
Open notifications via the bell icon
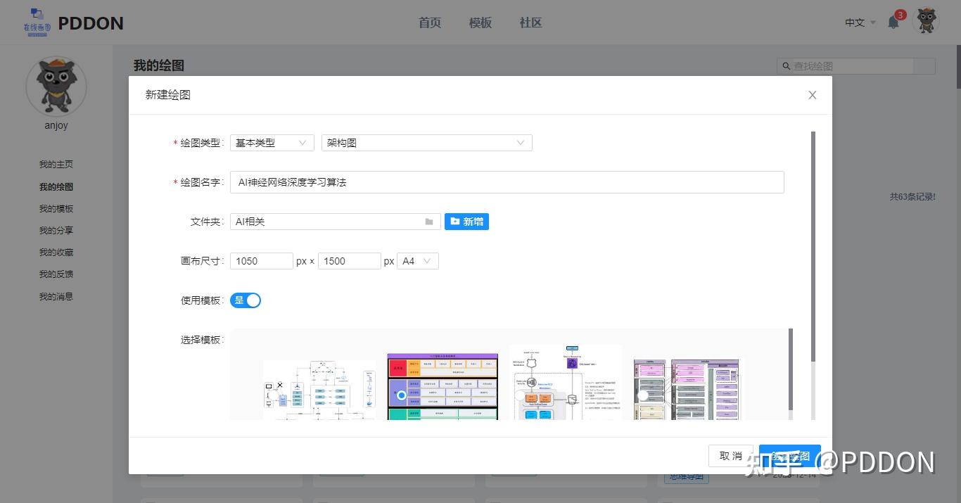click(x=893, y=22)
